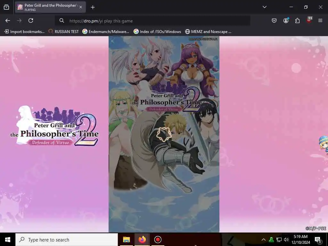
Task: Click the search magnifier in address bar
Action: [x=61, y=21]
